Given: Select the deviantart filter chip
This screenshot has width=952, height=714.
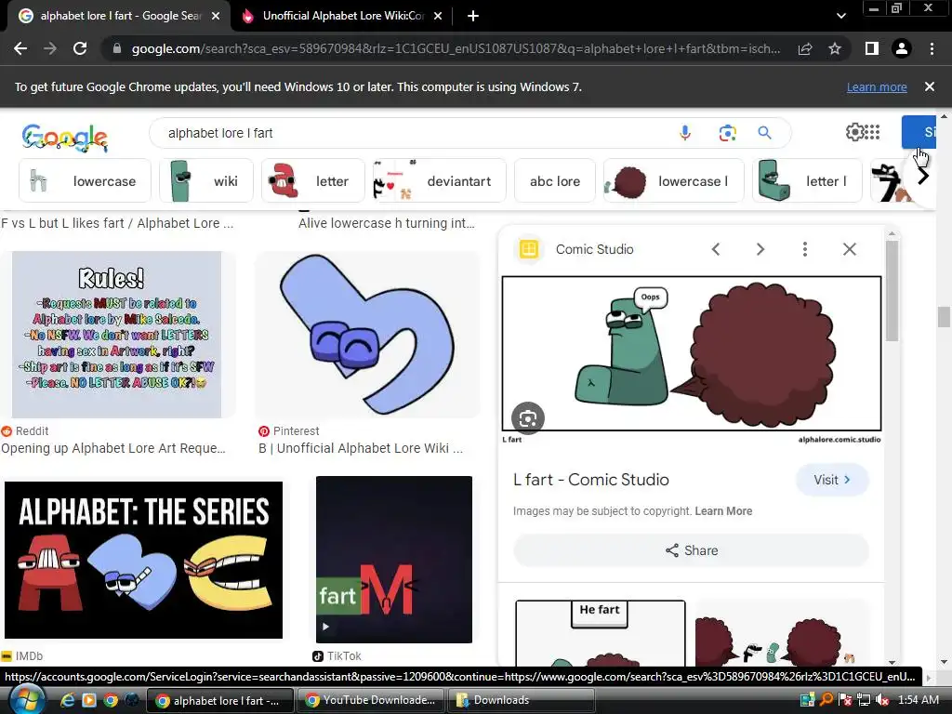Looking at the screenshot, I should pyautogui.click(x=439, y=181).
